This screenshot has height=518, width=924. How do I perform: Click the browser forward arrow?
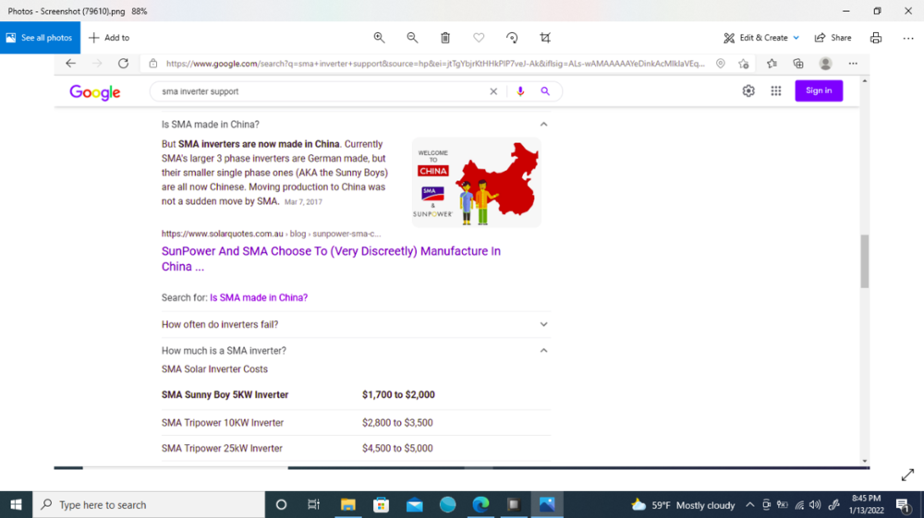[97, 64]
